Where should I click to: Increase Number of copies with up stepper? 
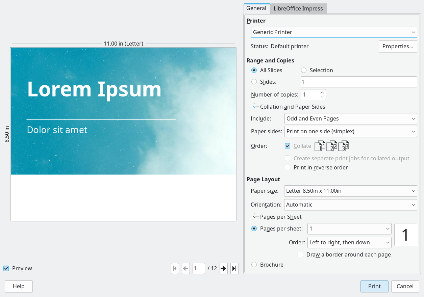point(322,92)
